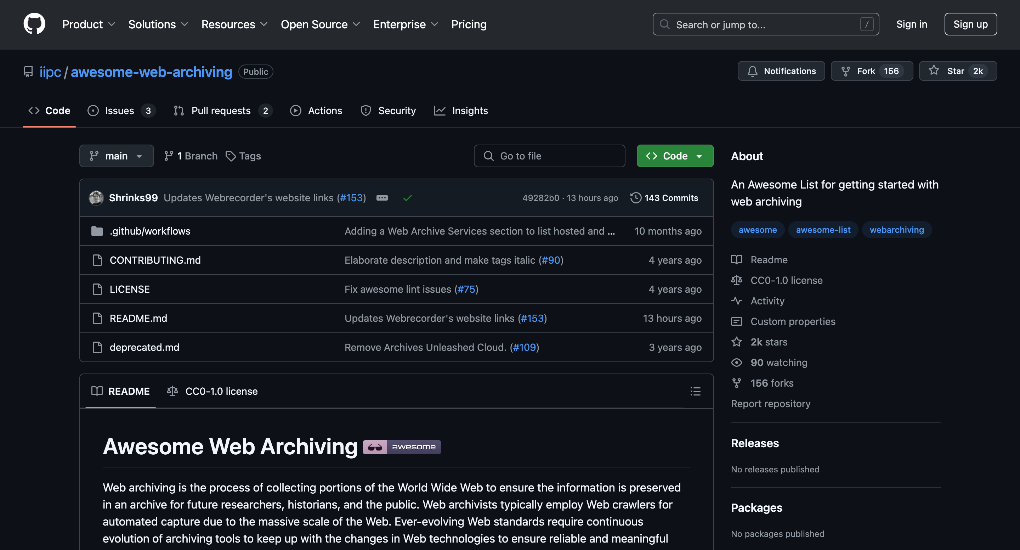Click the webarchiving topic tag
Viewport: 1020px width, 550px height.
tap(897, 230)
